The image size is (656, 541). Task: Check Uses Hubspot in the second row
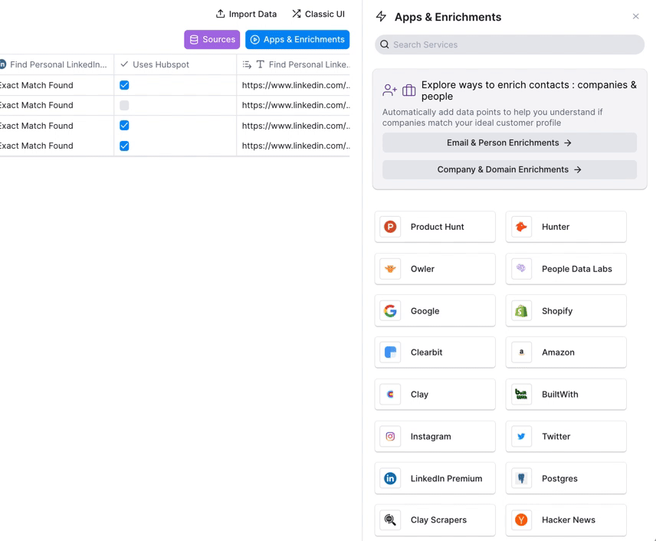[x=124, y=105]
